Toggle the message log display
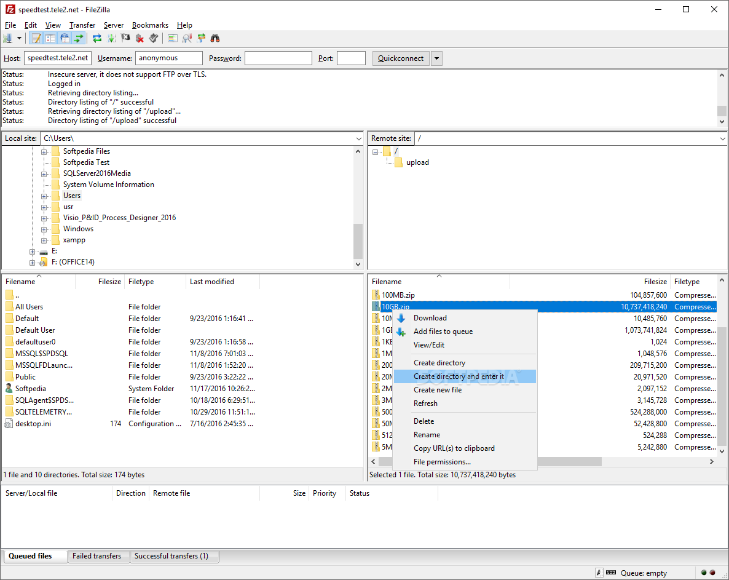Image resolution: width=729 pixels, height=580 pixels. pyautogui.click(x=36, y=39)
